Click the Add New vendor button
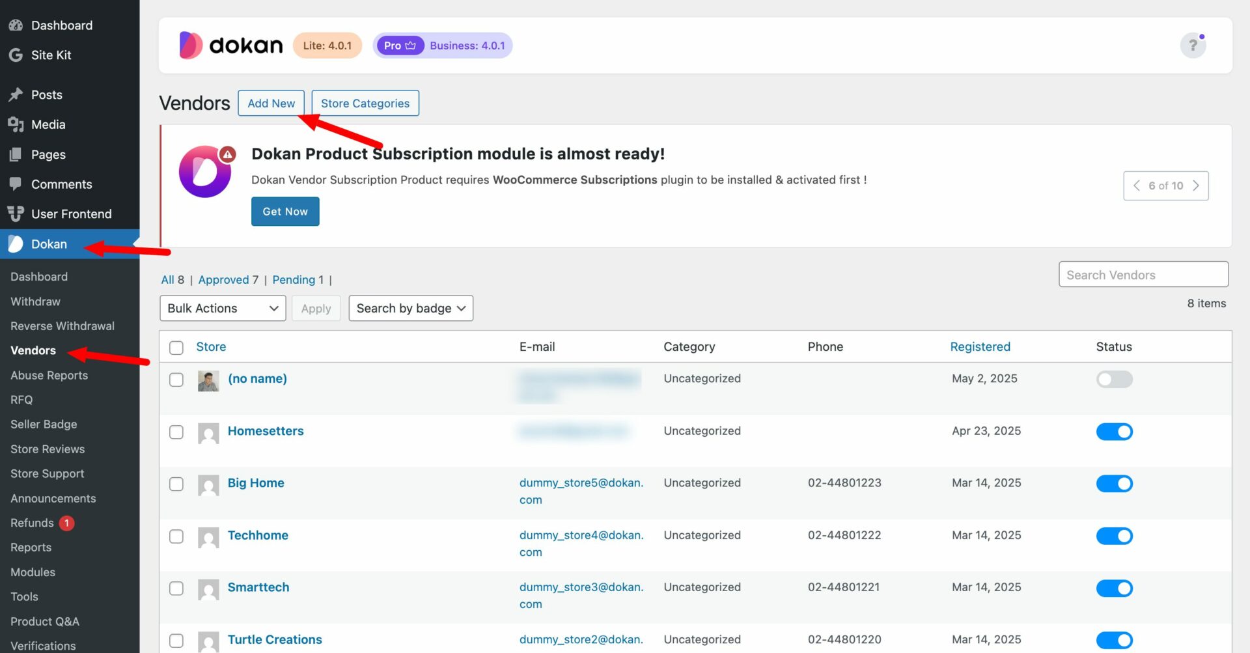The width and height of the screenshot is (1250, 653). (271, 103)
